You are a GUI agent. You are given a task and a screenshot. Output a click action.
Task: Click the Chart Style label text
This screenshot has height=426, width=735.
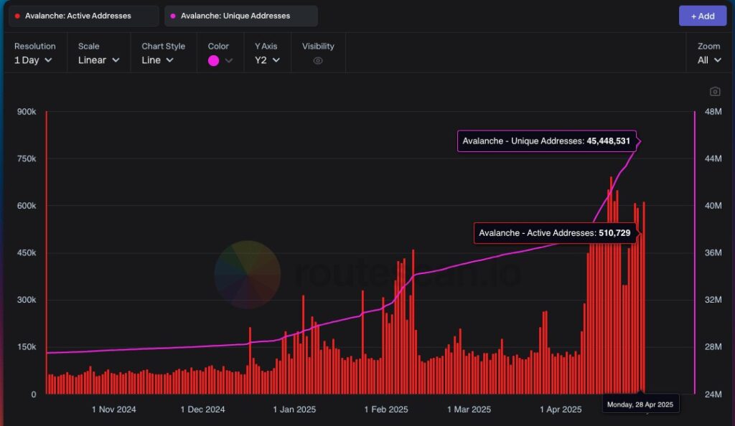pos(163,47)
